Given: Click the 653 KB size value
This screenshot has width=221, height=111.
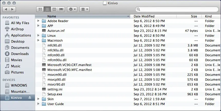Looking at the screenshot, I should coord(193,84).
